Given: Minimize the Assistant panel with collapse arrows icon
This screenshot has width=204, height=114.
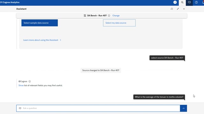Looking at the screenshot, I should point(178,9).
